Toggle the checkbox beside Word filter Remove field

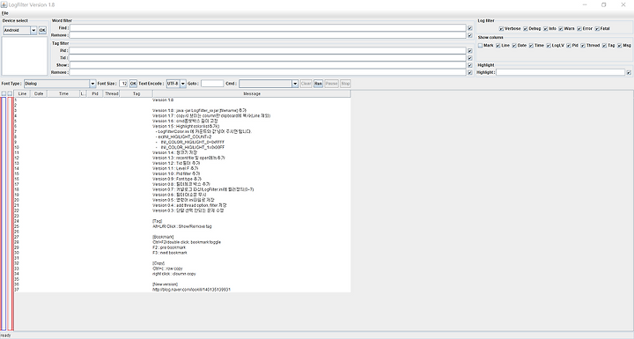(x=470, y=35)
